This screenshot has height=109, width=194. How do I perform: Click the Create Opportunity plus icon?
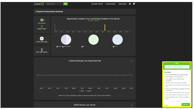(42, 39)
